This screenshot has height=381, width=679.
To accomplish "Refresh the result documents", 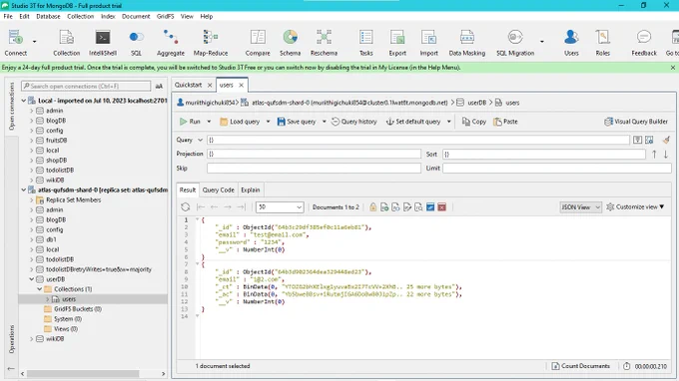I will click(186, 207).
